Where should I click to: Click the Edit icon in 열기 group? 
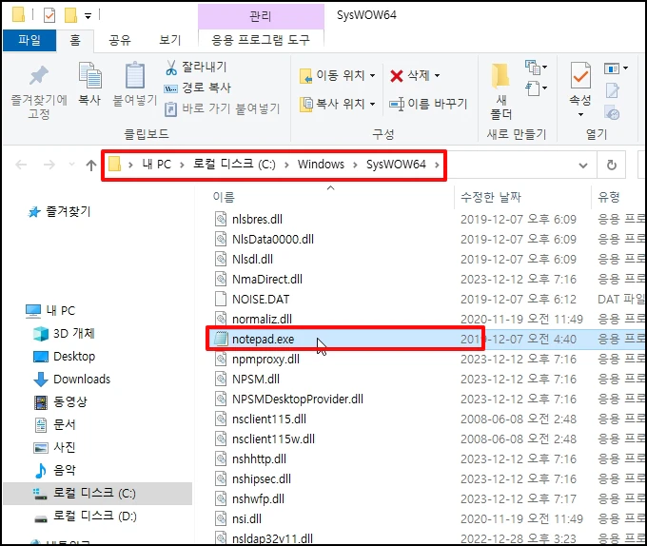pos(612,90)
